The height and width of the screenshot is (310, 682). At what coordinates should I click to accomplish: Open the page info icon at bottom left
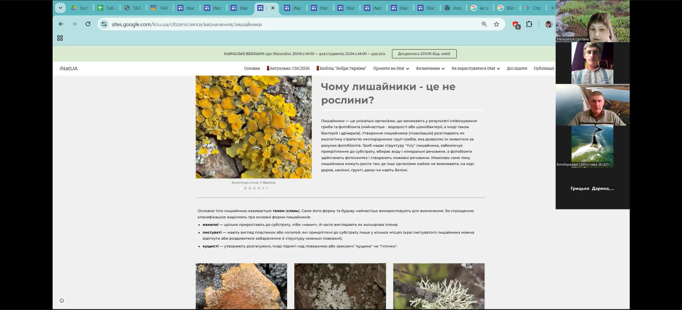62,301
